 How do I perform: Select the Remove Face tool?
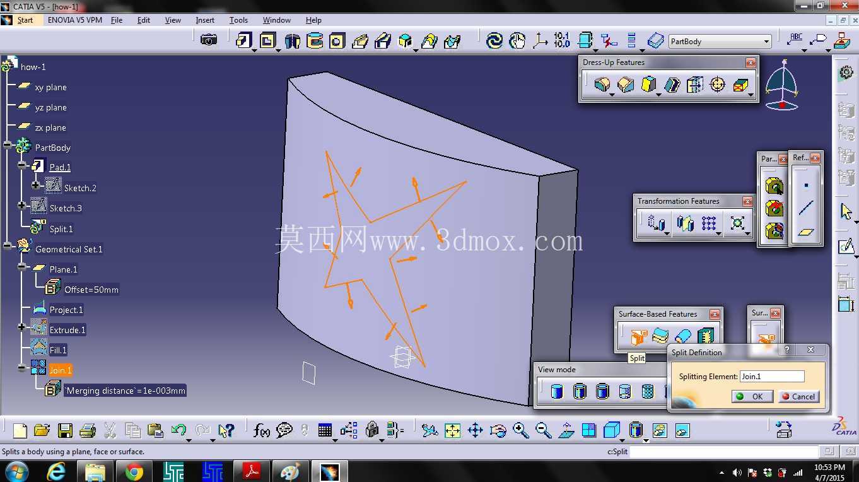[x=741, y=84]
